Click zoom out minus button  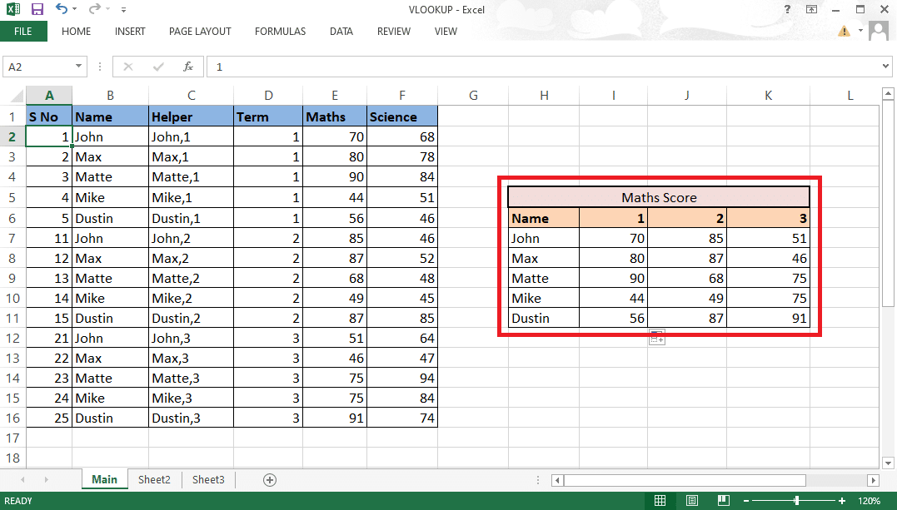point(746,501)
